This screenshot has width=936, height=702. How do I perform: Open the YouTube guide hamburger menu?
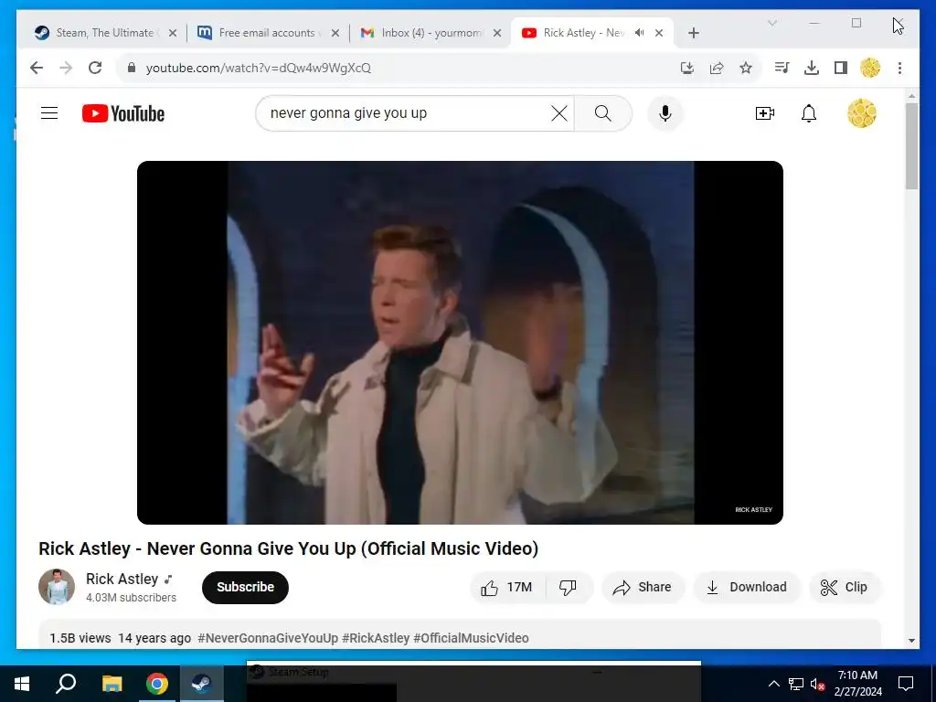coord(49,113)
